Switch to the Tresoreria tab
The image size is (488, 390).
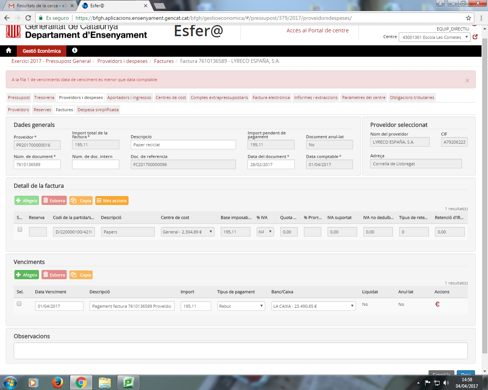(44, 97)
